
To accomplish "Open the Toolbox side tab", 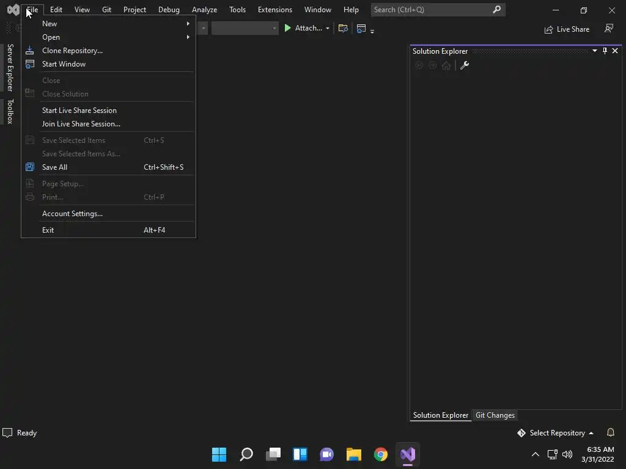I will 10,112.
